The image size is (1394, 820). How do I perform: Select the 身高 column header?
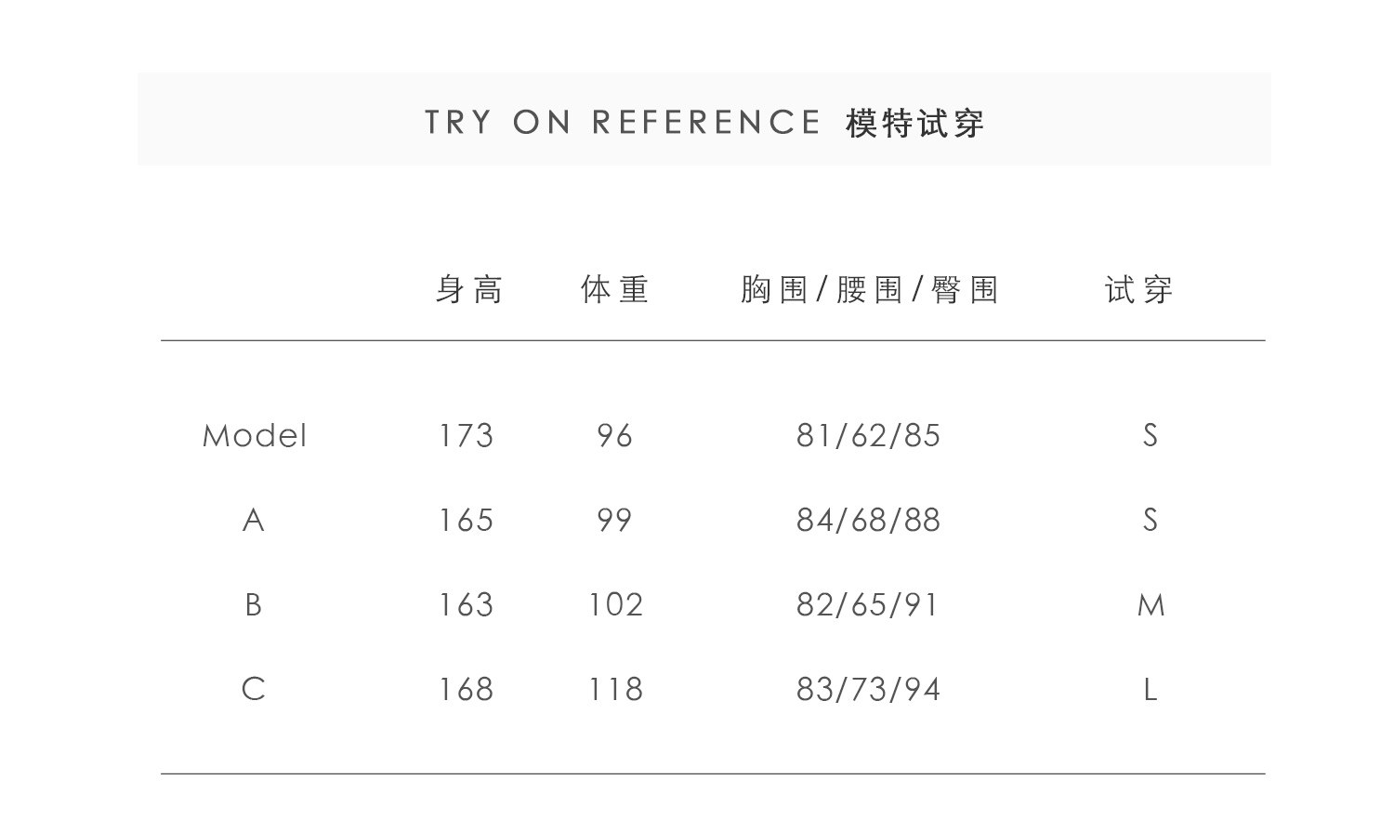coord(469,290)
